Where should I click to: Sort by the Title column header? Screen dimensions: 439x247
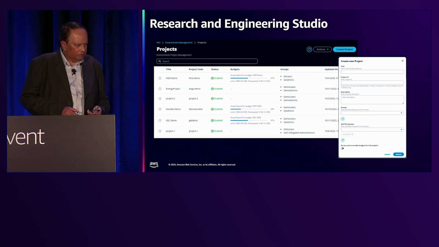(x=168, y=69)
